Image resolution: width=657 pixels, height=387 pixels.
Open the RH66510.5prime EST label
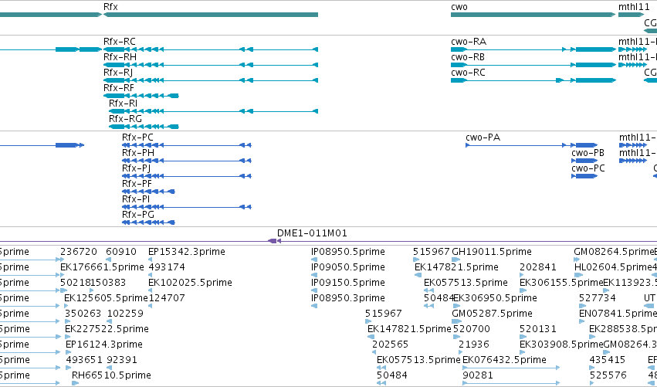[x=111, y=375]
